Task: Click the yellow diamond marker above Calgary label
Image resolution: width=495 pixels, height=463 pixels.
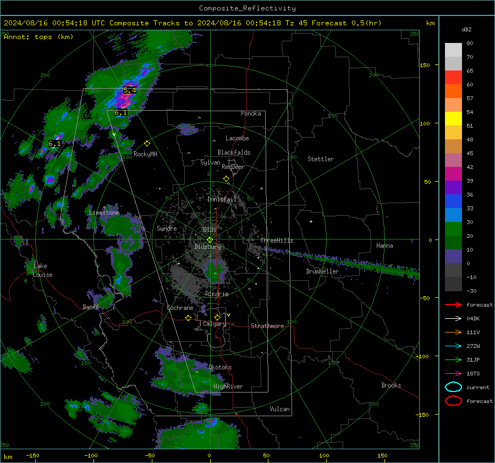Action: coord(217,317)
